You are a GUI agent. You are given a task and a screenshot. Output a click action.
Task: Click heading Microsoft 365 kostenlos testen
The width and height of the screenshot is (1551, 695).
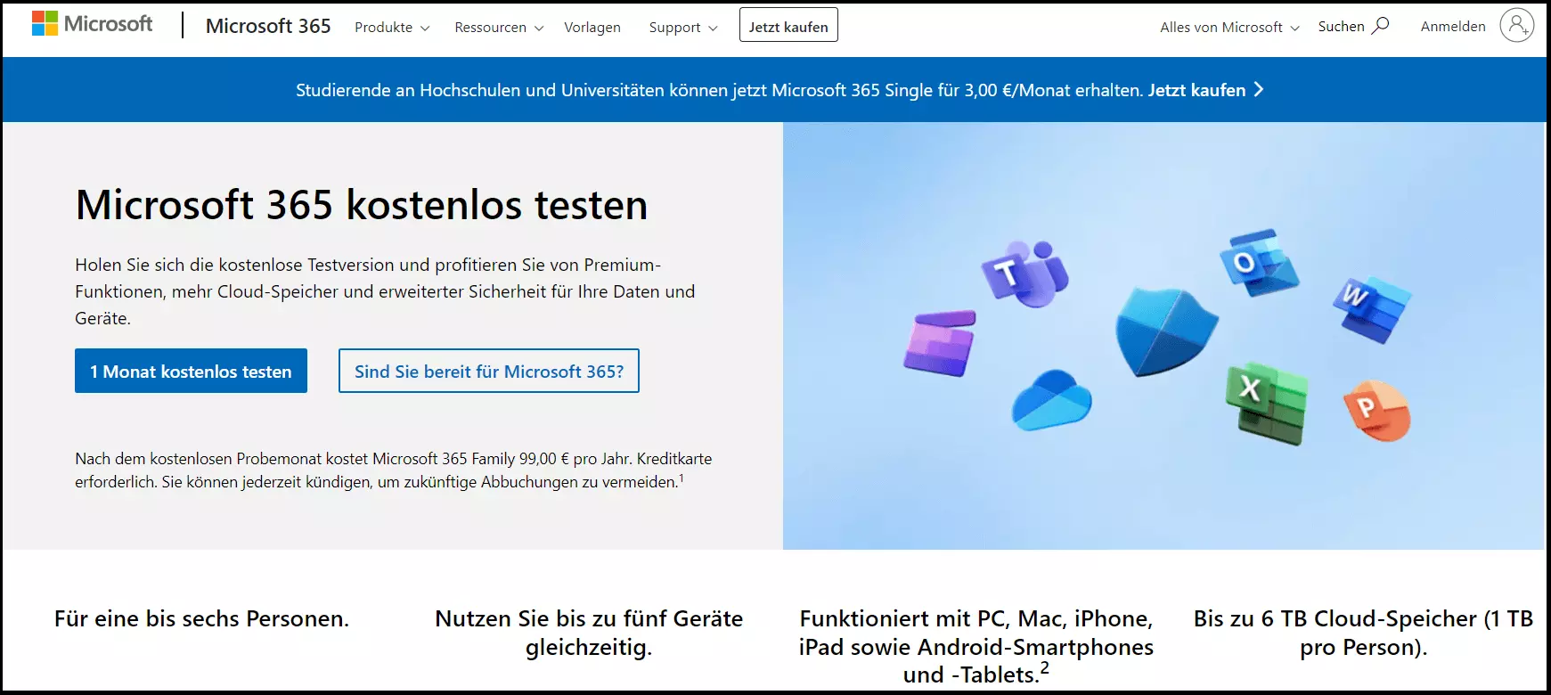coord(362,205)
